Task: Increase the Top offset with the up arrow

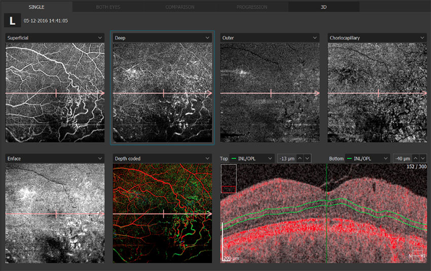Action: [300, 158]
